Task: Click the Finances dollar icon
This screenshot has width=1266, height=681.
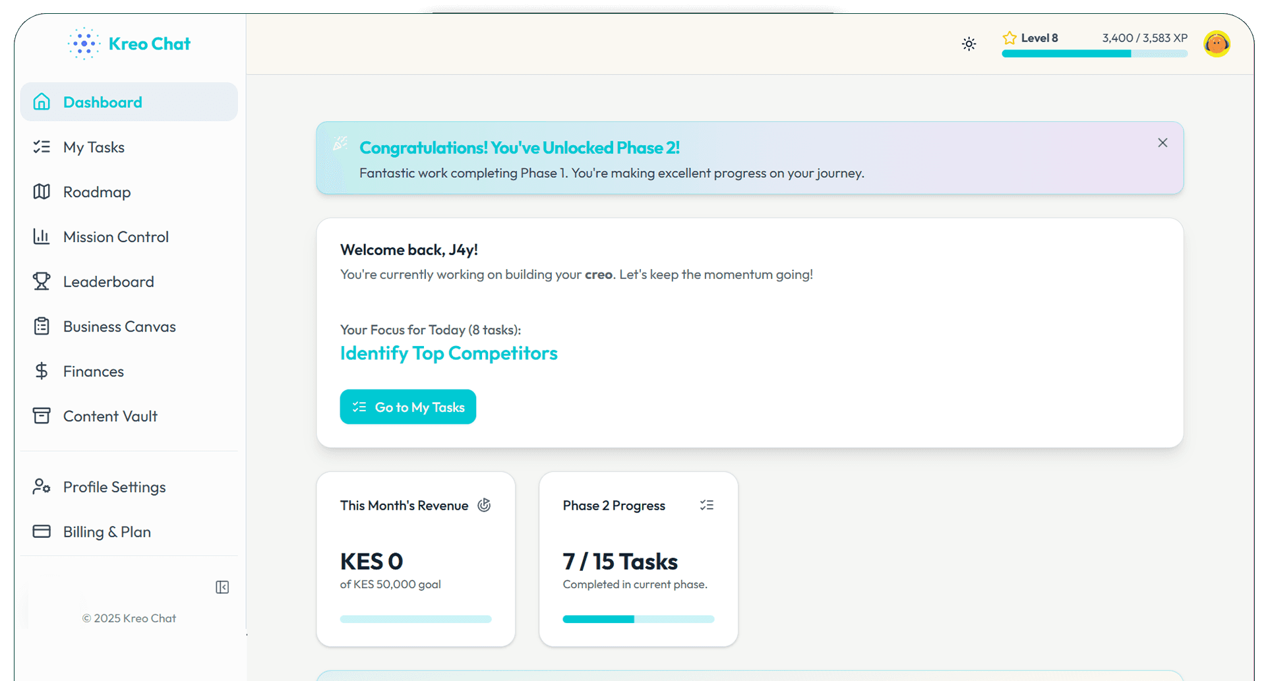Action: [x=42, y=371]
